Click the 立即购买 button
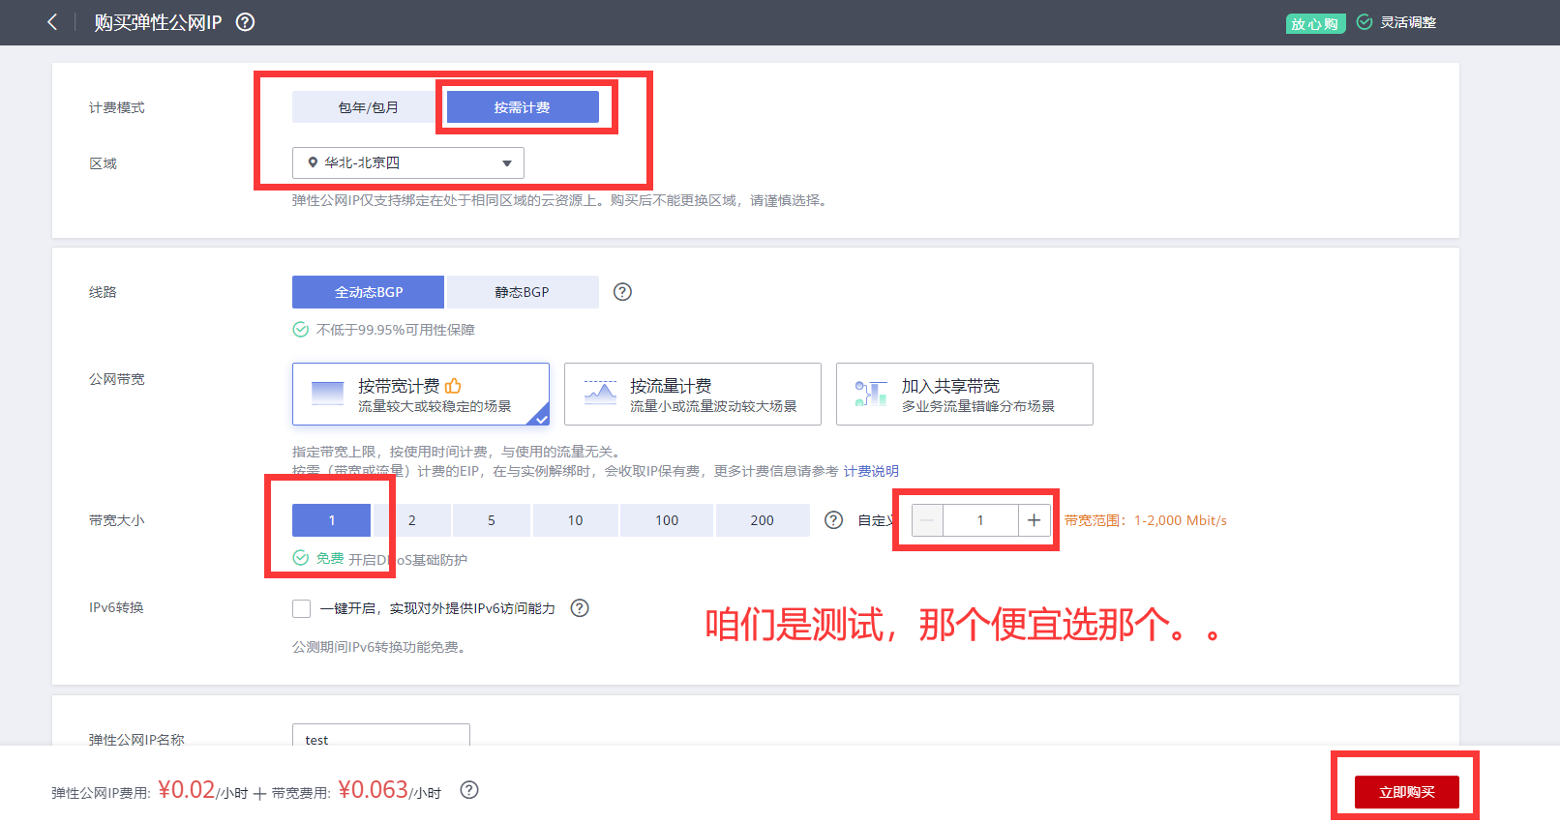This screenshot has width=1560, height=822. click(1407, 792)
